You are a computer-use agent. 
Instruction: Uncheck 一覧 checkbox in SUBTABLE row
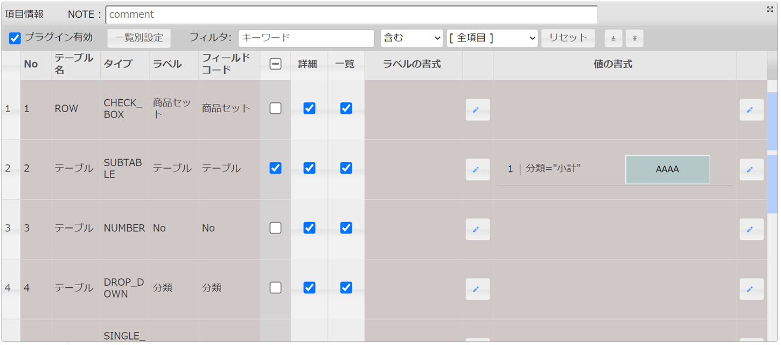(x=346, y=168)
